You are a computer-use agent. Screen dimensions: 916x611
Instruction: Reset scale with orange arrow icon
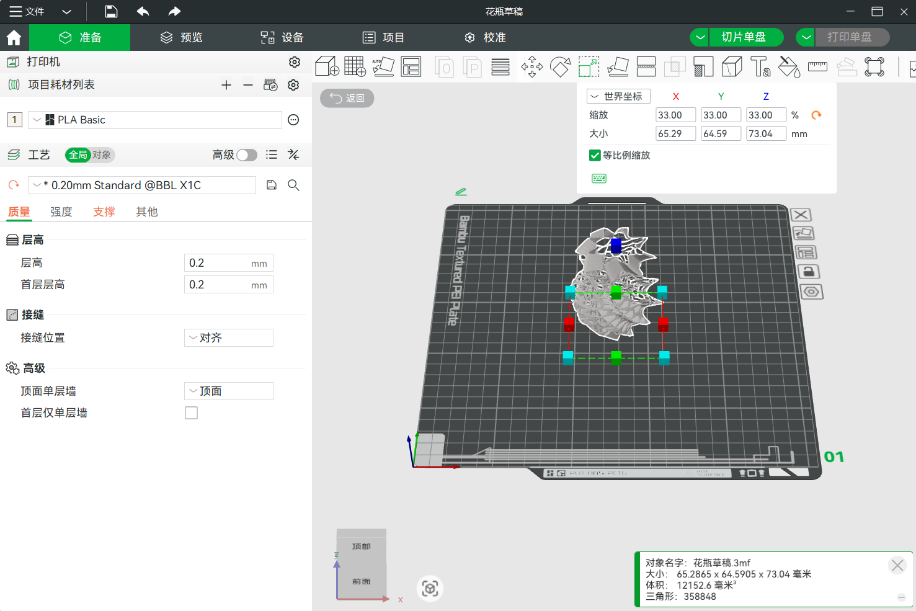[816, 115]
